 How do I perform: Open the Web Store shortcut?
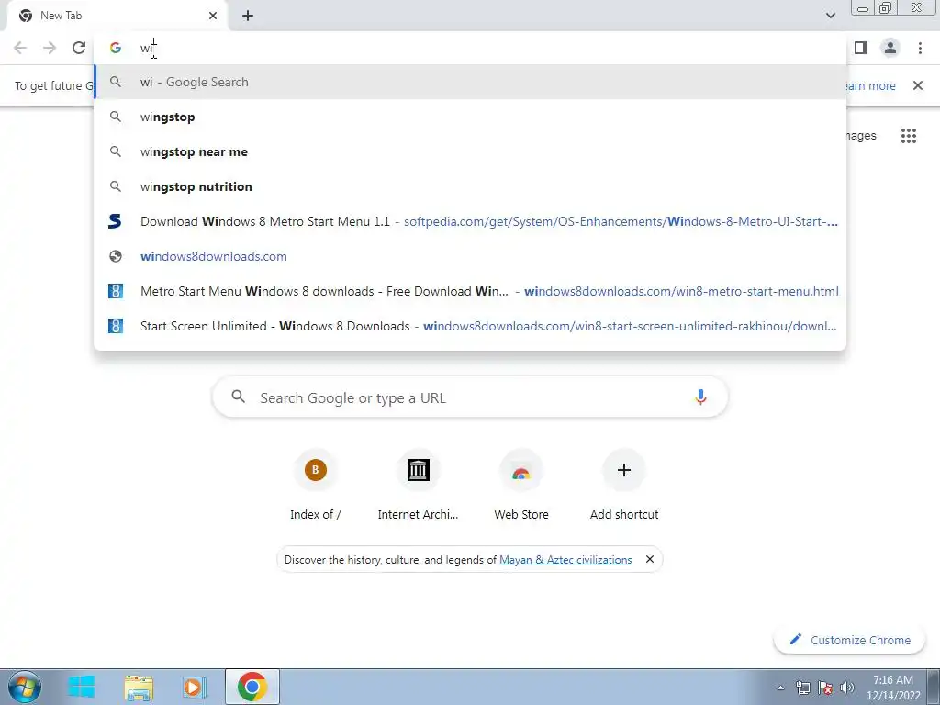(x=521, y=487)
